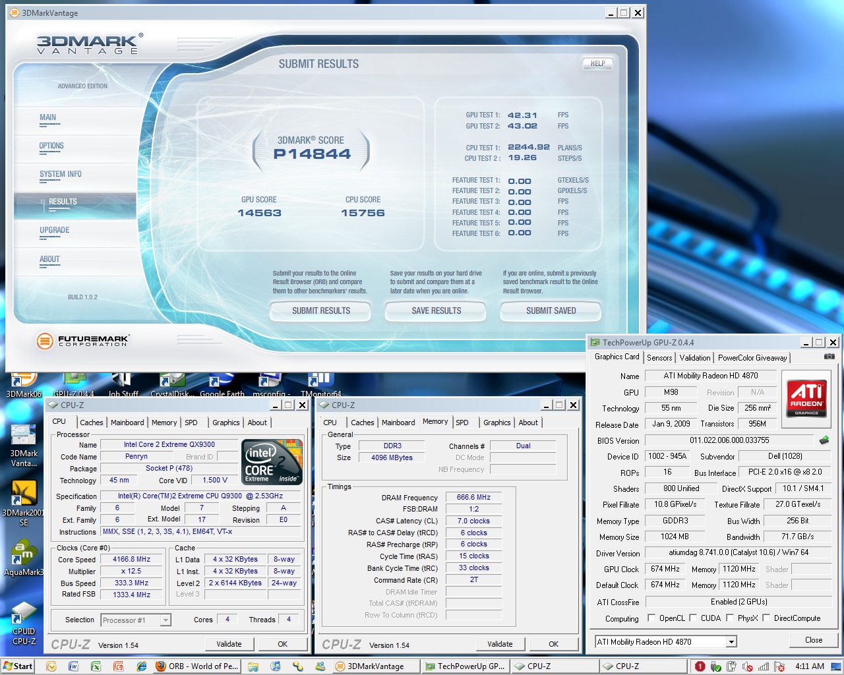844x675 pixels.
Task: Toggle the CUDA checkbox
Action: (693, 618)
